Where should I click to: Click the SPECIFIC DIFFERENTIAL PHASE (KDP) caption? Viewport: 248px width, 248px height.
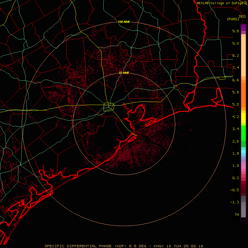click(x=86, y=246)
